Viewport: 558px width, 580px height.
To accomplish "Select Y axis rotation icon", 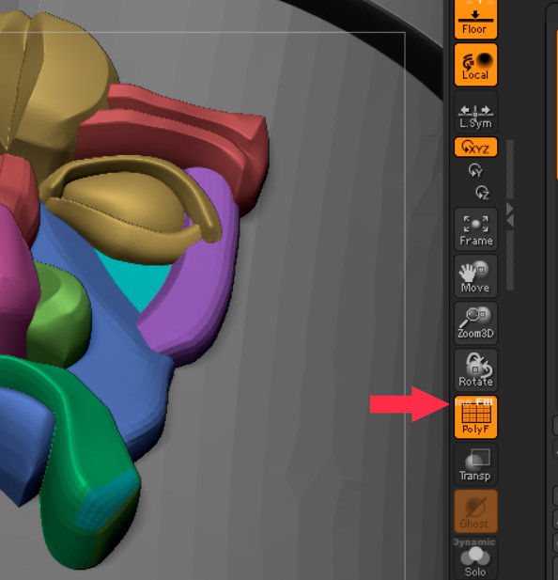I will pos(475,170).
